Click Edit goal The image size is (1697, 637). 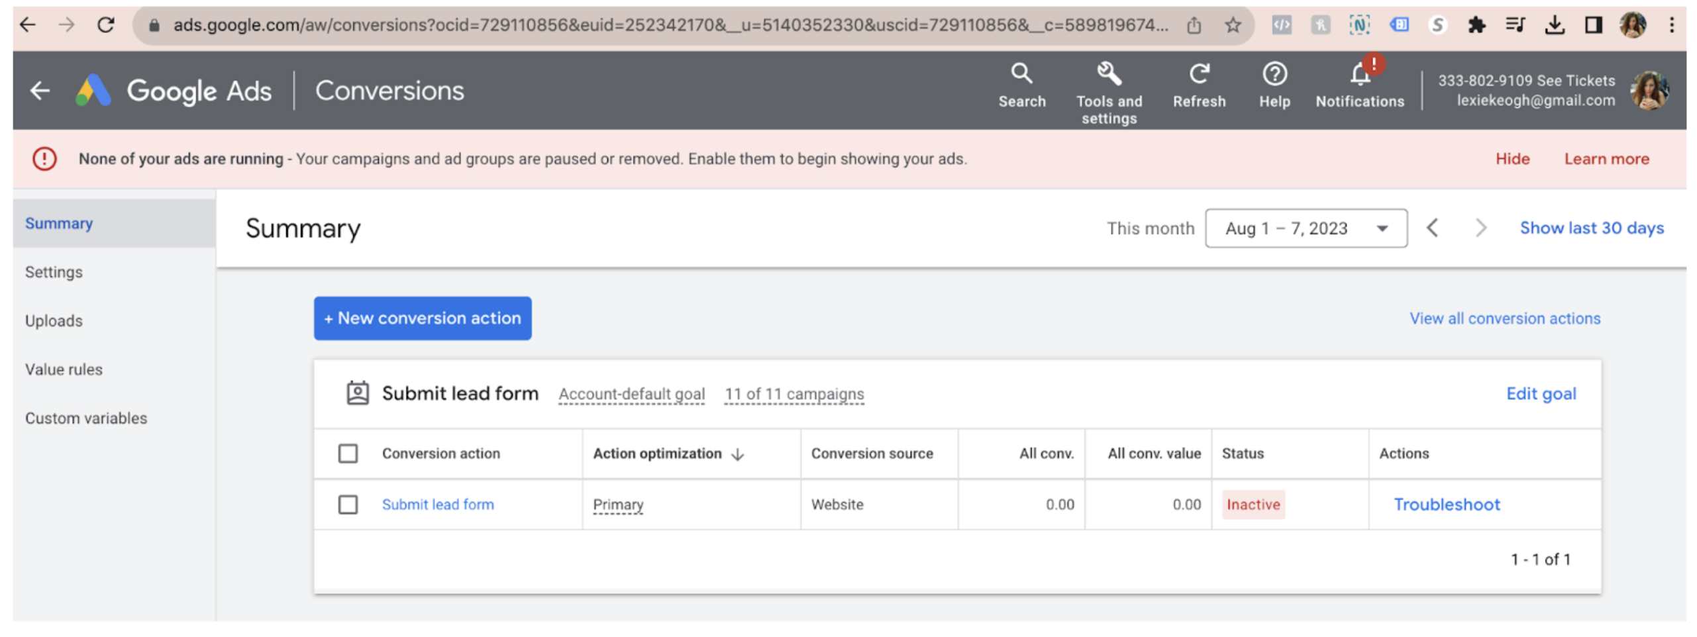pos(1540,394)
